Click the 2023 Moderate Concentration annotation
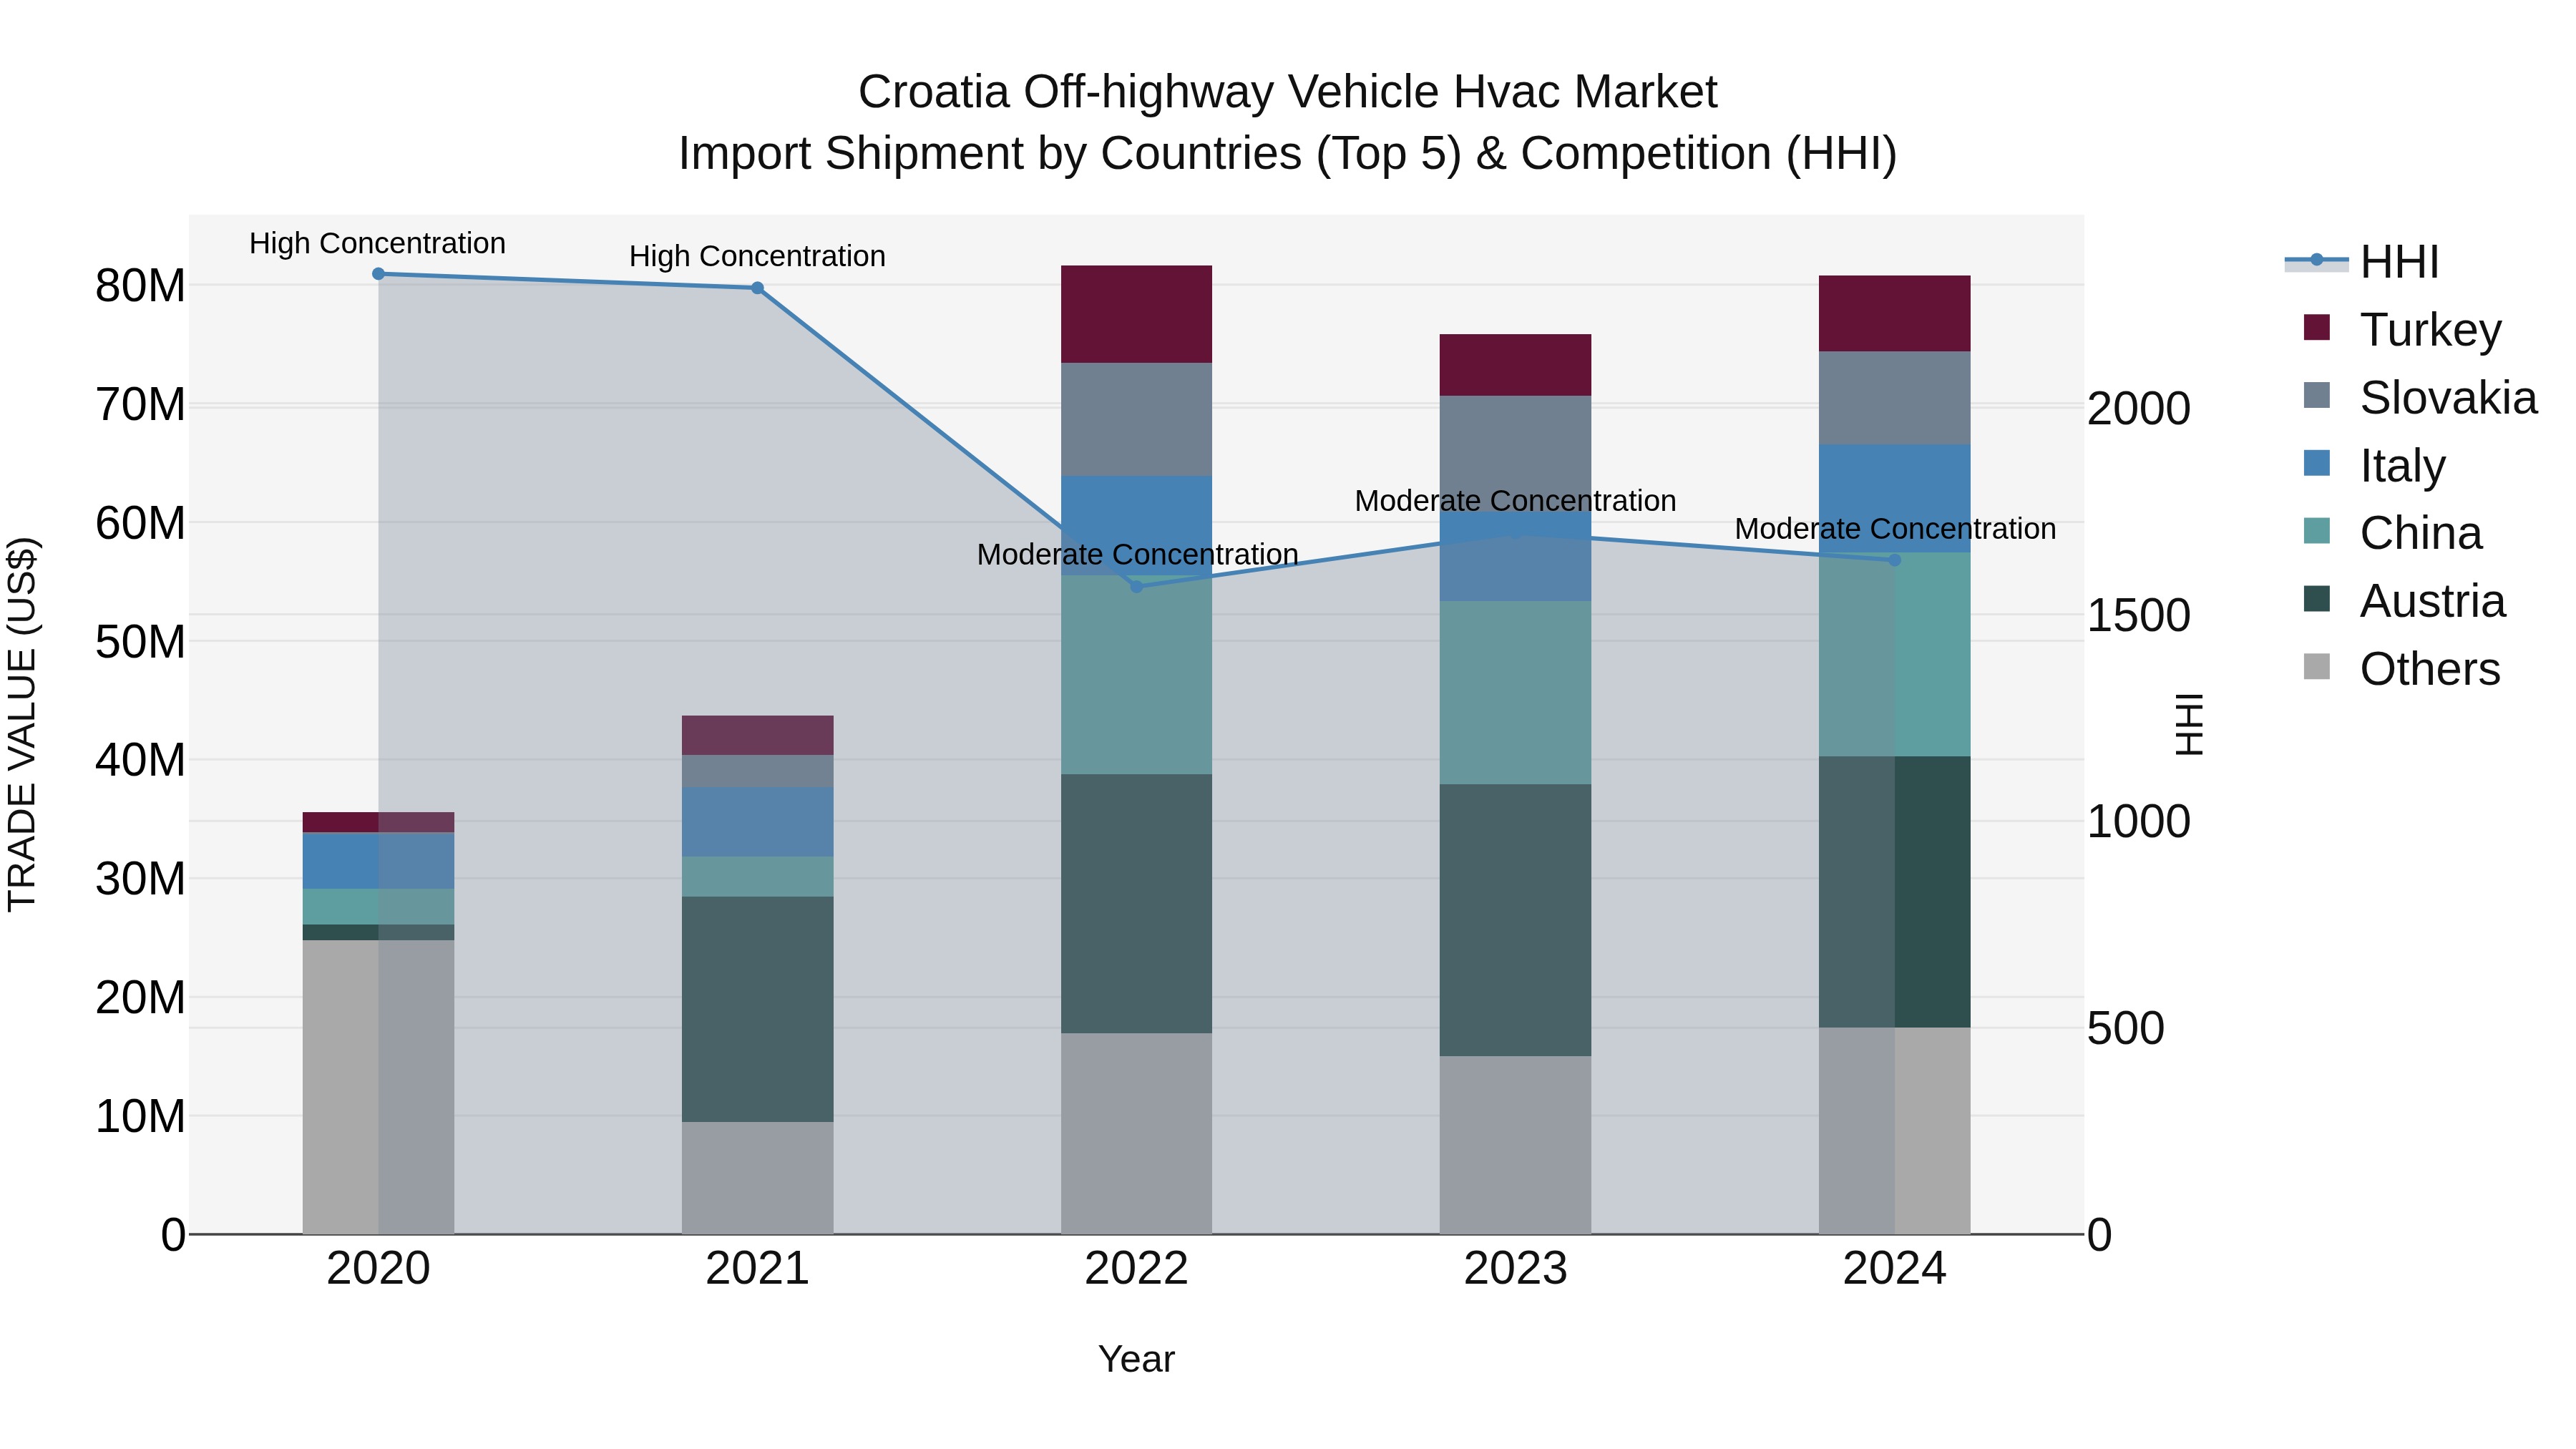The image size is (2576, 1449). pos(1515,500)
